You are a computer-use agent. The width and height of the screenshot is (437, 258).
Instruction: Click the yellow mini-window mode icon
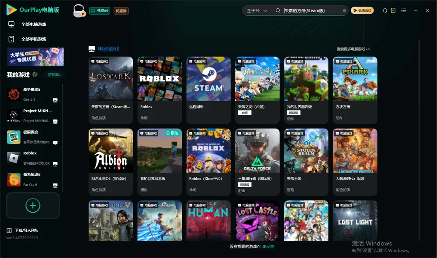coord(393,10)
